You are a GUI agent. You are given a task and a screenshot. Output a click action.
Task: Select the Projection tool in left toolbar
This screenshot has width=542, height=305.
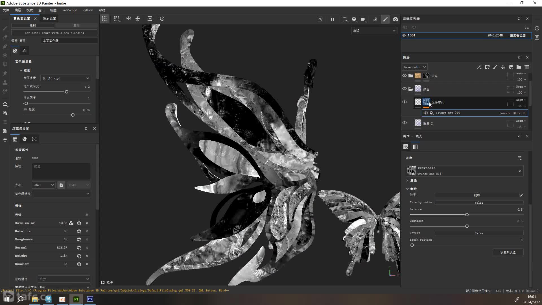tap(5, 46)
